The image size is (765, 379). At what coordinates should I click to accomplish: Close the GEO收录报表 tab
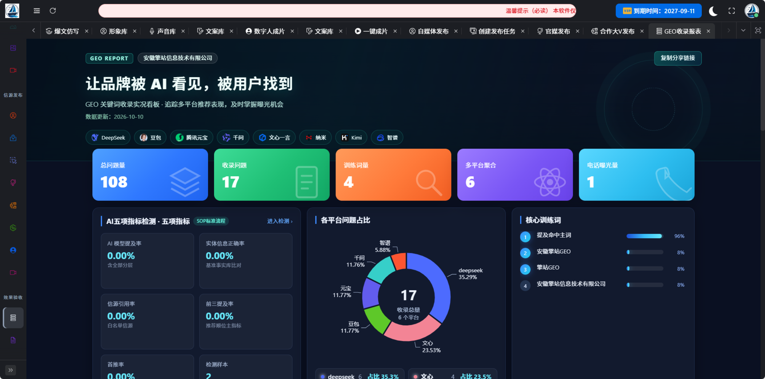[709, 31]
